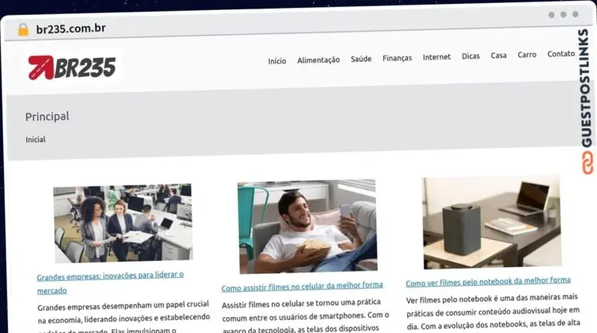Select the Dicas menu item
The height and width of the screenshot is (333, 597).
click(470, 56)
